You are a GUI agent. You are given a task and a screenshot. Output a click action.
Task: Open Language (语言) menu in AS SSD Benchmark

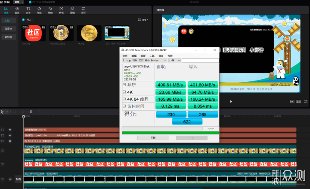(161, 56)
